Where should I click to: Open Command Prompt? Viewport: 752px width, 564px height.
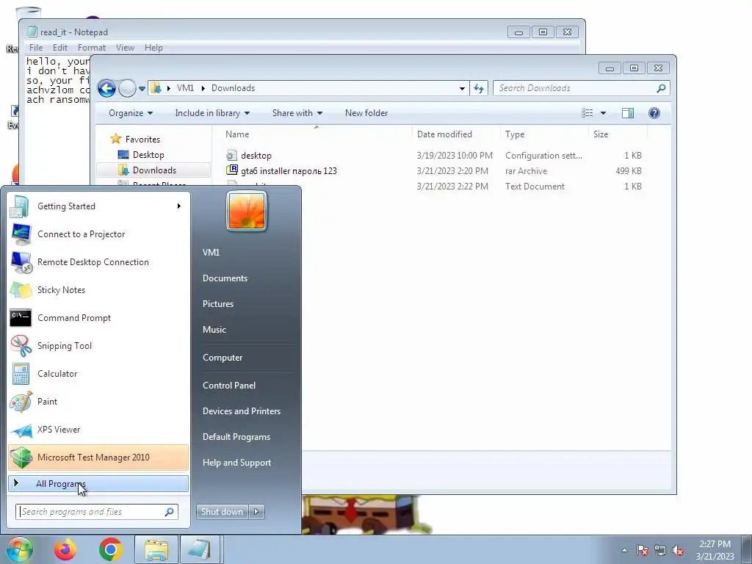98,317
